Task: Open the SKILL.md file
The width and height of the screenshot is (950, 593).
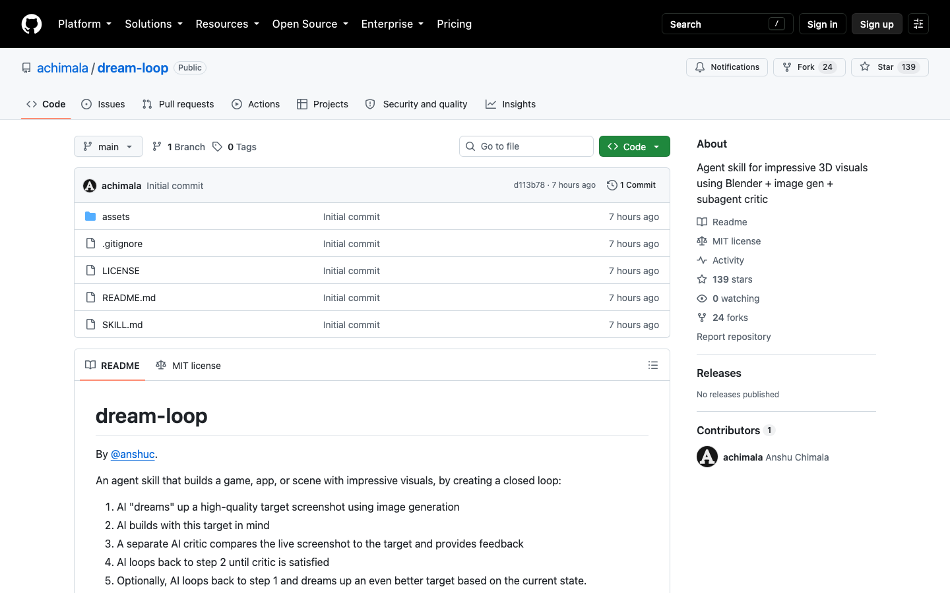Action: point(123,325)
